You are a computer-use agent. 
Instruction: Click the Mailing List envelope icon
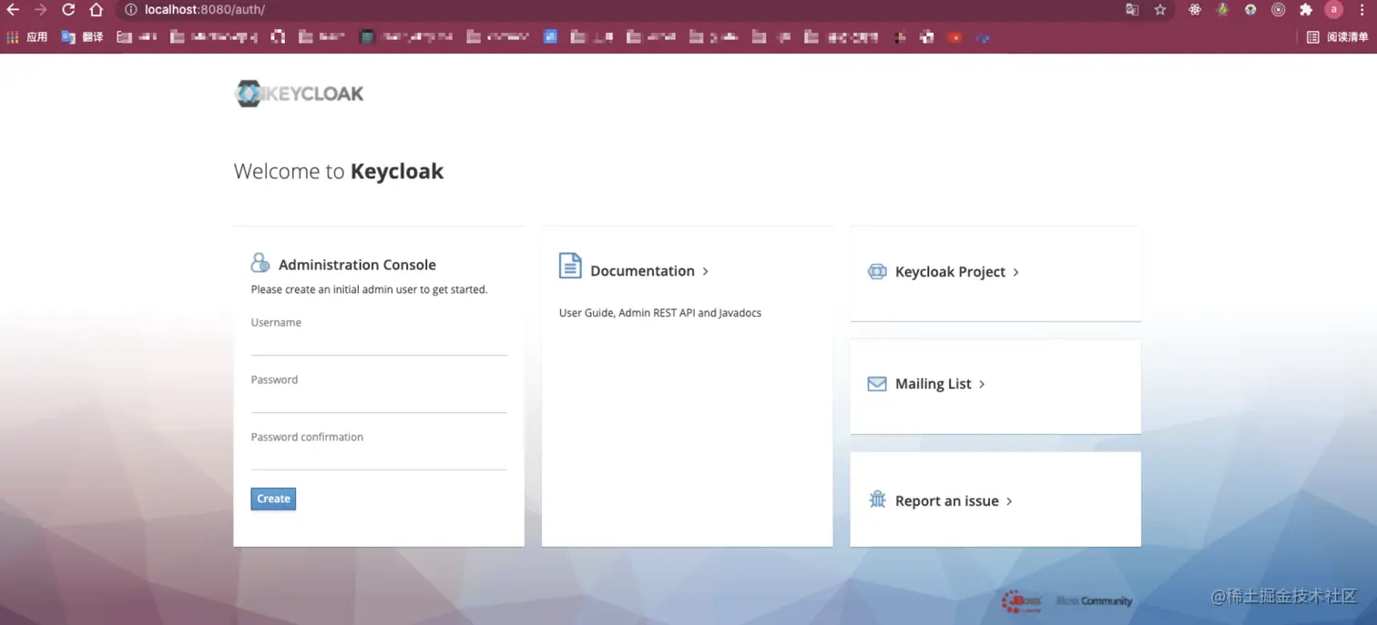[x=877, y=384]
